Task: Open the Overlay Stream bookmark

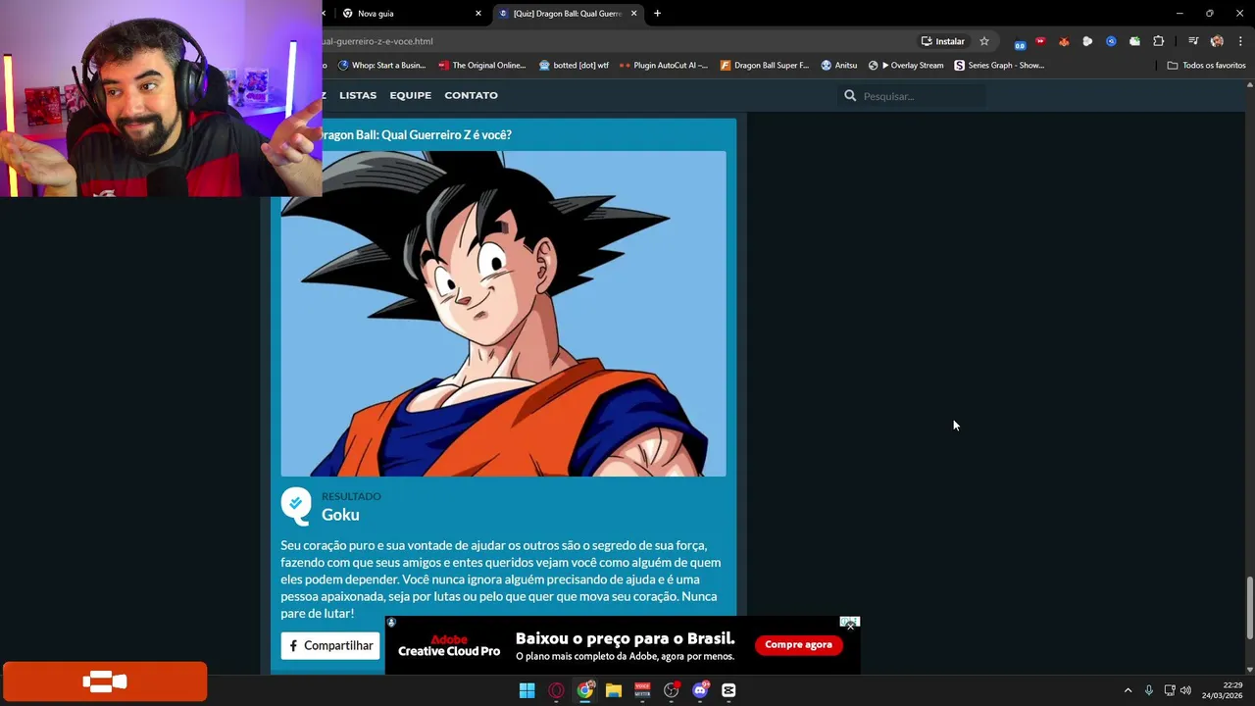Action: (x=906, y=65)
